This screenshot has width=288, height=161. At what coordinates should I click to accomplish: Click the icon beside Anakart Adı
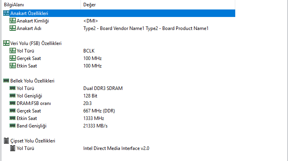tap(12, 28)
